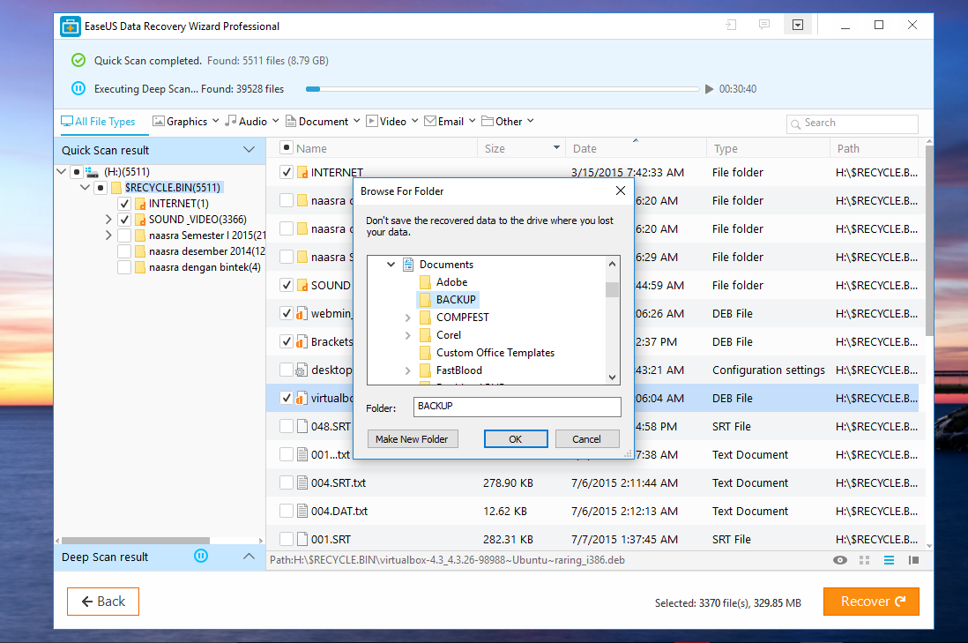Screen dimensions: 968x643
Task: Open the Video filter menu
Action: pos(392,122)
